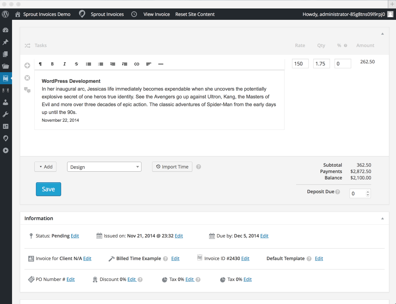Open the line item comments icon

tap(27, 90)
